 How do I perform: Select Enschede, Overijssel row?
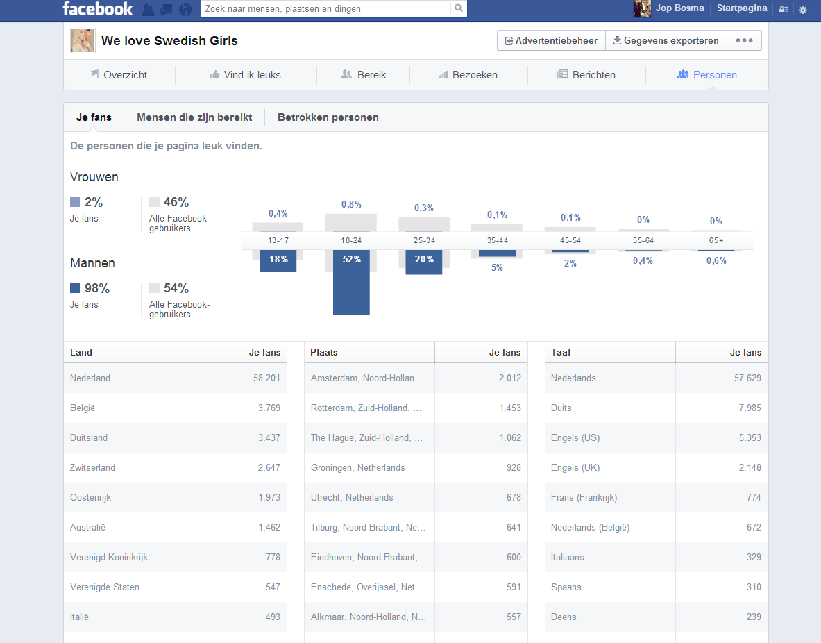tap(416, 587)
